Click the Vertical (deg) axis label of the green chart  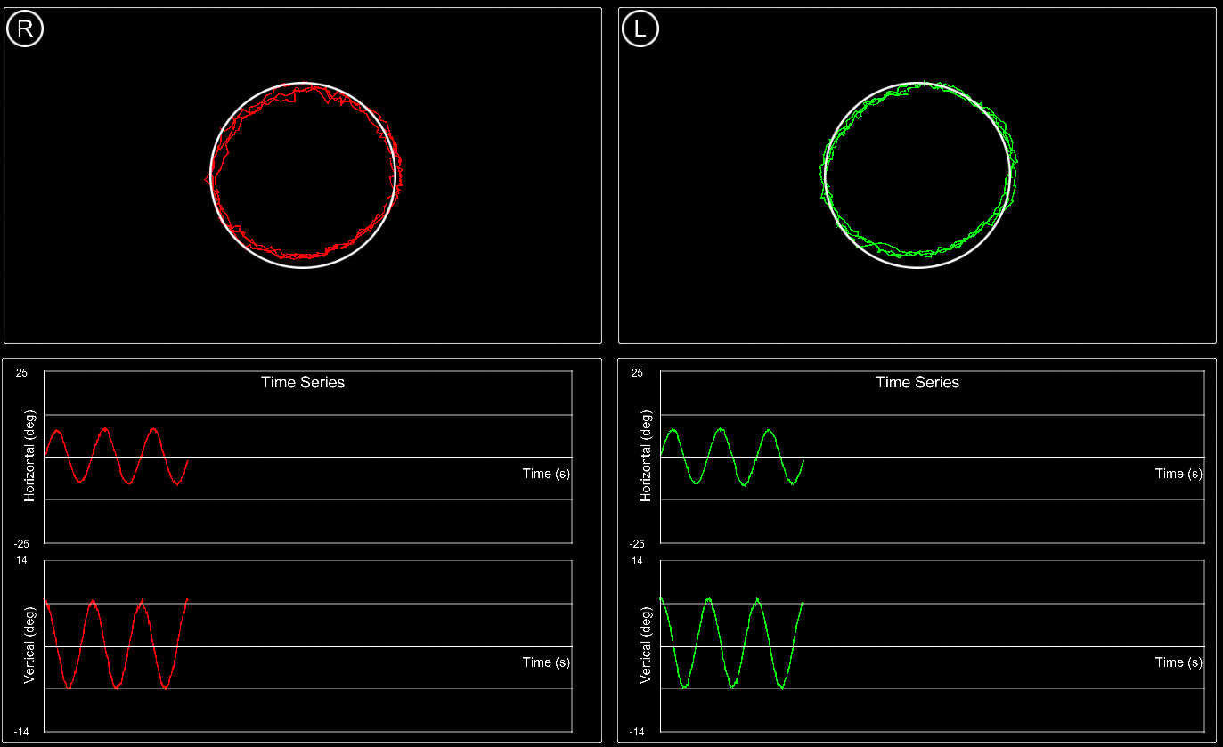pyautogui.click(x=645, y=646)
